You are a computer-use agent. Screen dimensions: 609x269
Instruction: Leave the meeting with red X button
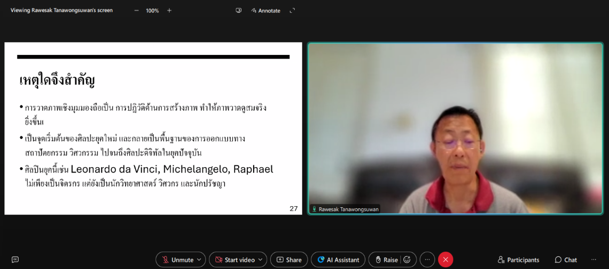coord(446,259)
